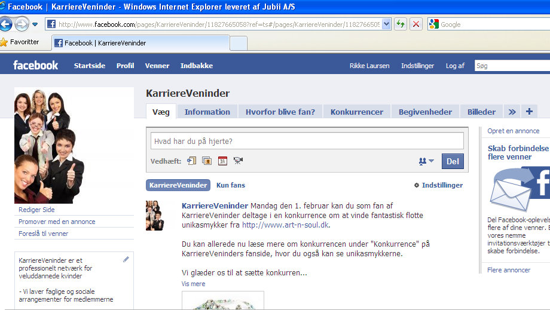Click the Vis mere link under the post
Viewport: 550px width, 310px height.
(193, 284)
